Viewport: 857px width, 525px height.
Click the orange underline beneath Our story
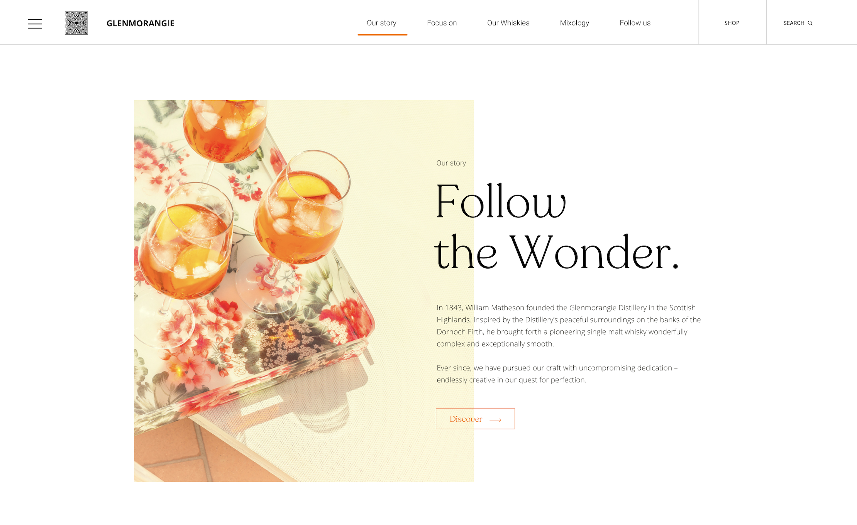tap(382, 35)
